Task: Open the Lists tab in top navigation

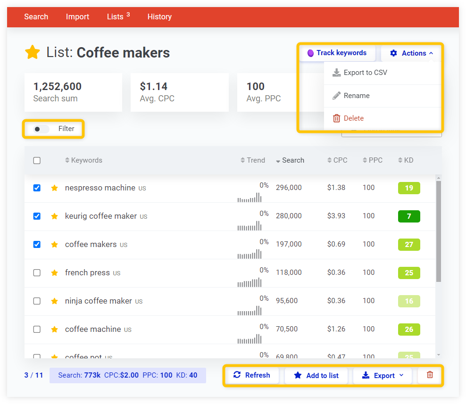Action: 115,16
